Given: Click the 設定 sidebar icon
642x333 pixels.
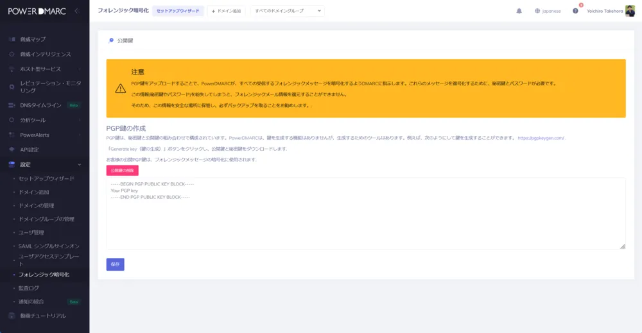Looking at the screenshot, I should click(x=12, y=164).
